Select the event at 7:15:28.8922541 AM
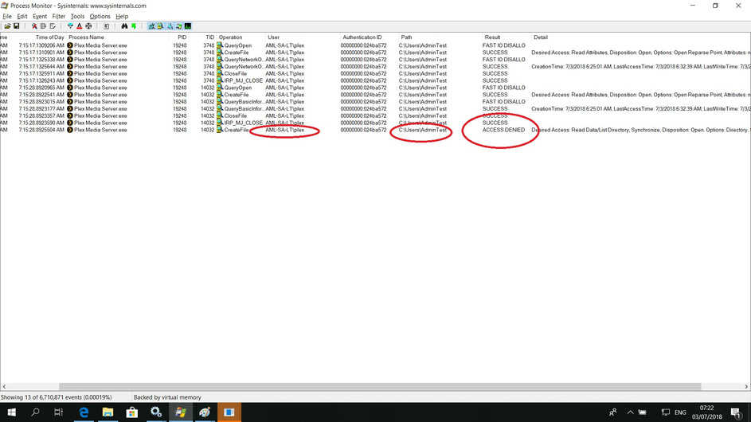Image resolution: width=751 pixels, height=422 pixels. click(375, 95)
